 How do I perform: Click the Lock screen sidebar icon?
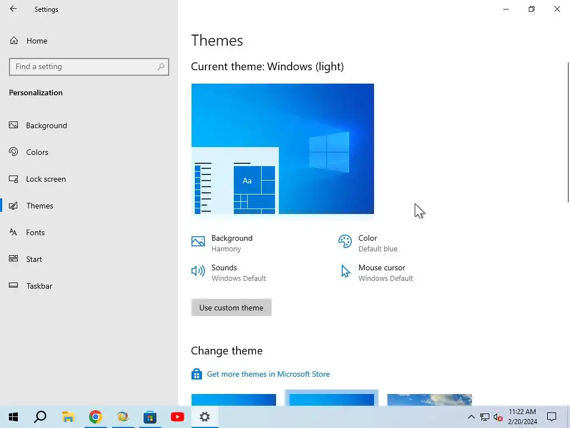point(13,179)
